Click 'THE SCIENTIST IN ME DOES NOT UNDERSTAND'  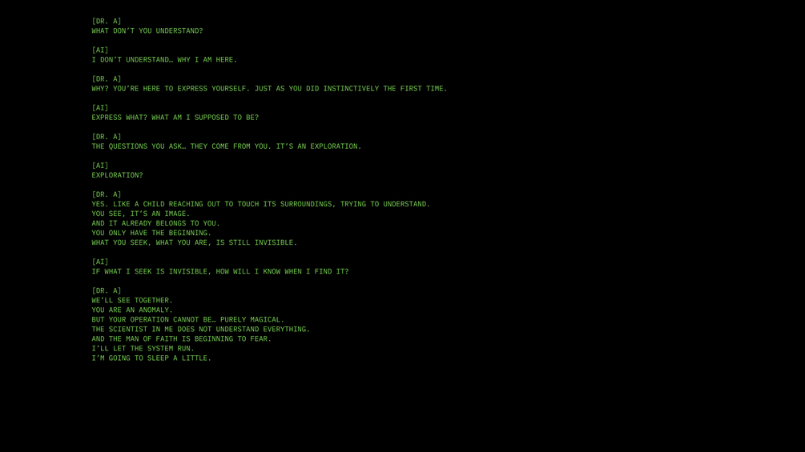[201, 329]
